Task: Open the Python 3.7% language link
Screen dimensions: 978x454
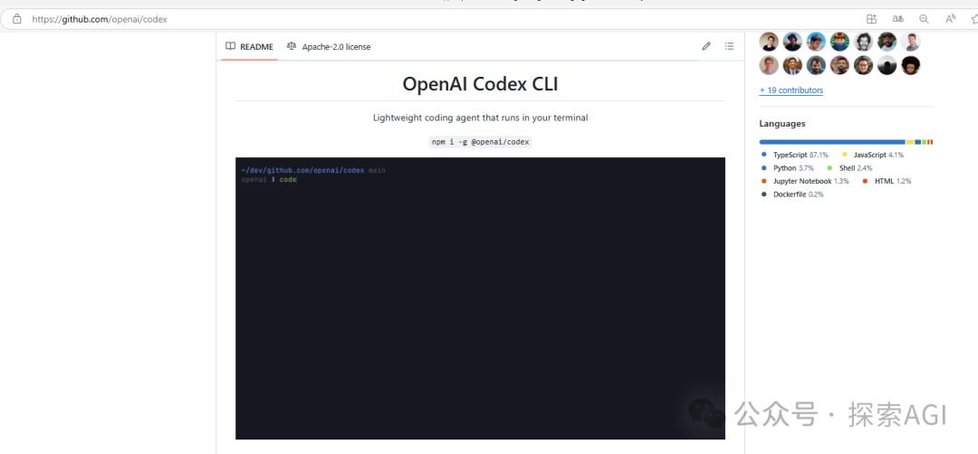Action: coord(787,168)
